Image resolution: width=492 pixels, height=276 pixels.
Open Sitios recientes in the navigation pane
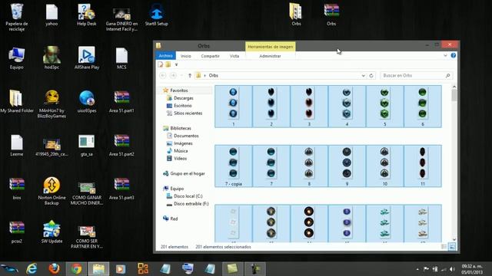(188, 113)
